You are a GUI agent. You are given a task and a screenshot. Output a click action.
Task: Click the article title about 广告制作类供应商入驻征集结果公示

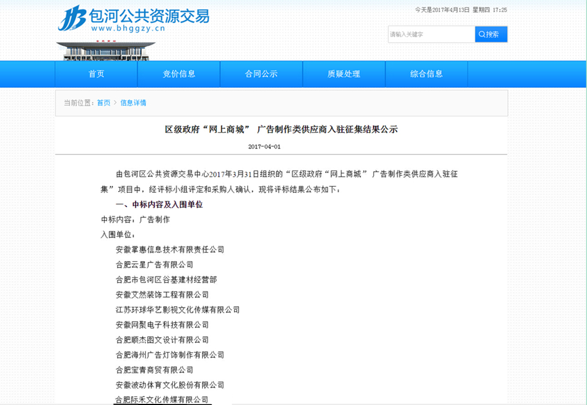281,129
